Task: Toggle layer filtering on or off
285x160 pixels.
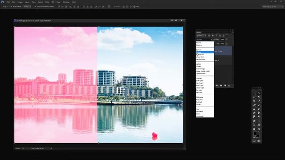Action: point(227,35)
